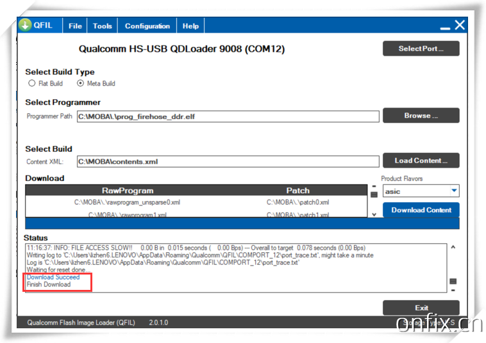Open the File menu

tap(75, 26)
